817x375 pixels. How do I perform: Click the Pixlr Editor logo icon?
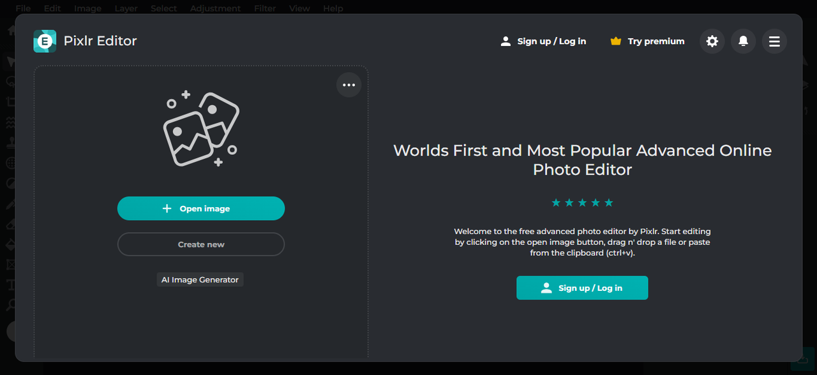click(x=45, y=41)
